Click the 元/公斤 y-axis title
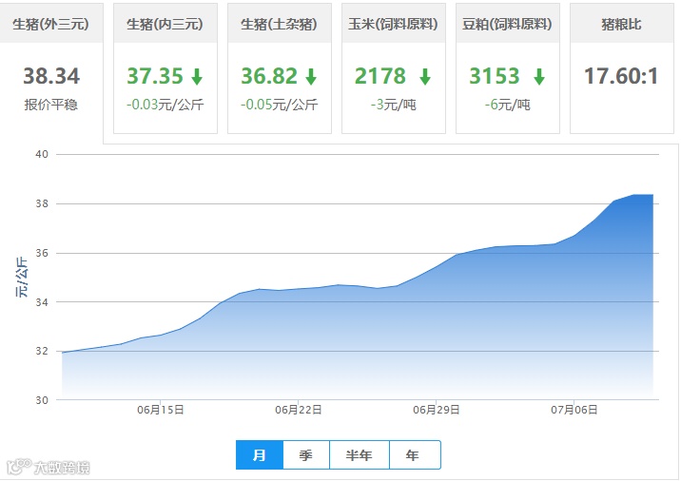The width and height of the screenshot is (681, 481). (22, 277)
